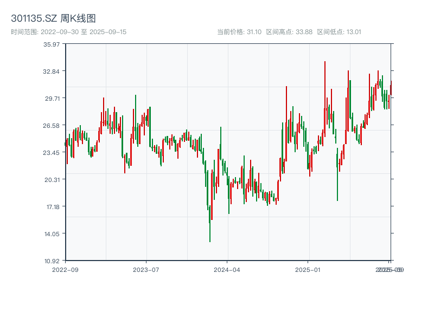Click the interval high label 区间高点: 33.88
This screenshot has height=325, width=434.
289,32
